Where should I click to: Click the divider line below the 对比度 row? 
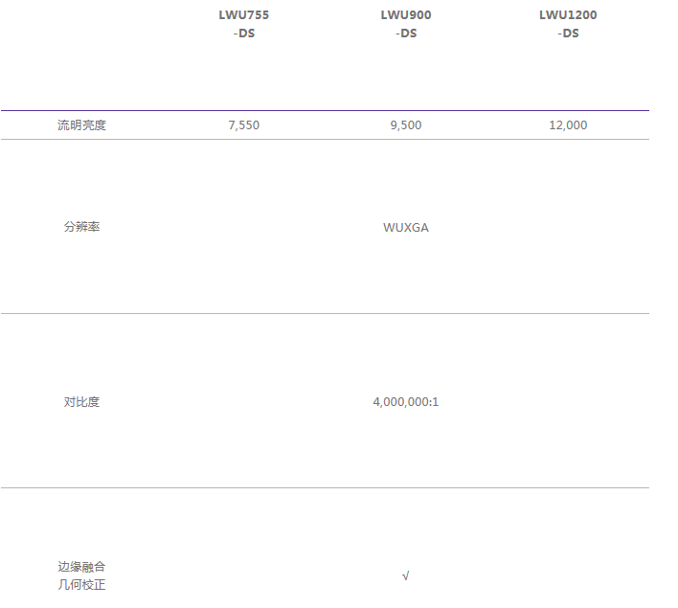click(x=325, y=487)
